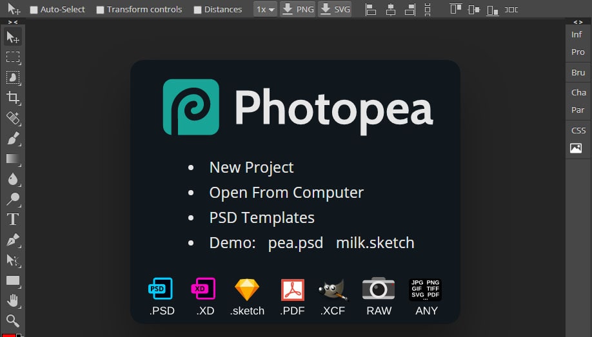Click the .XCF GIMP icon
592x337 pixels.
click(333, 289)
